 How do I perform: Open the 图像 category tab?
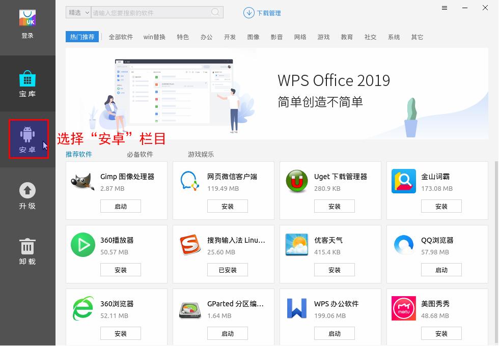[254, 37]
